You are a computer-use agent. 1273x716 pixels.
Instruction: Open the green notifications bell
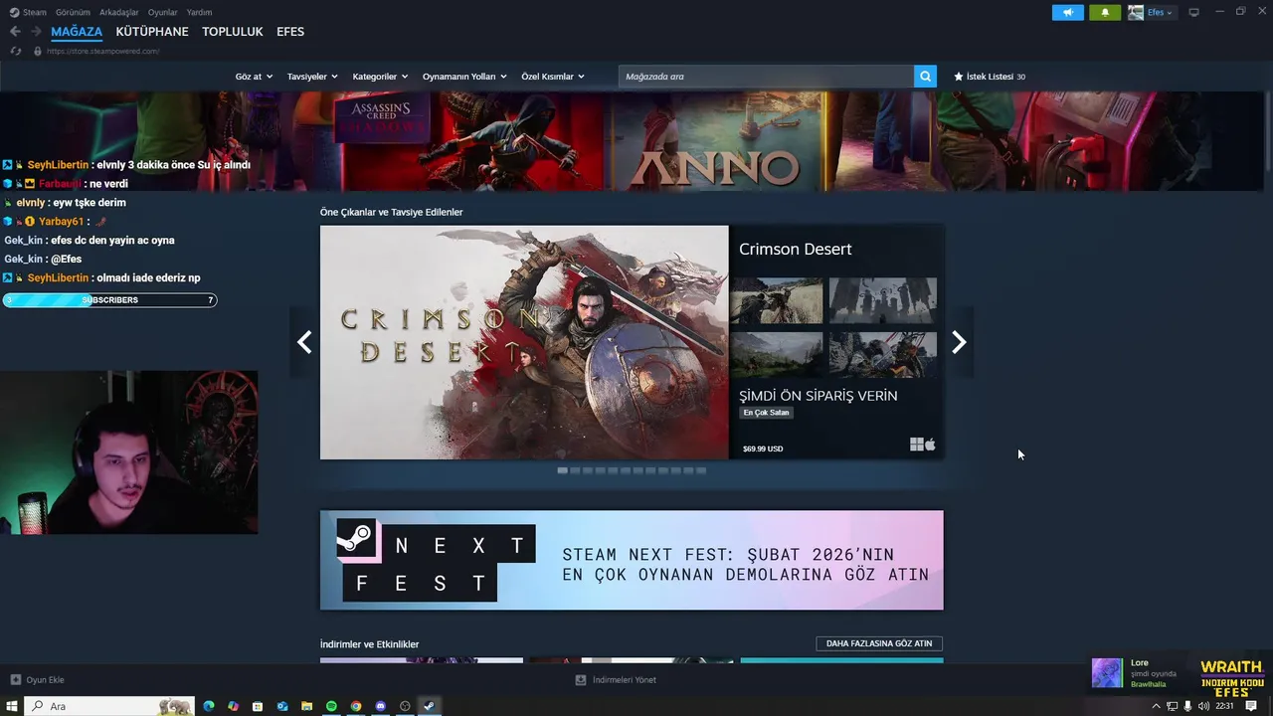tap(1105, 13)
